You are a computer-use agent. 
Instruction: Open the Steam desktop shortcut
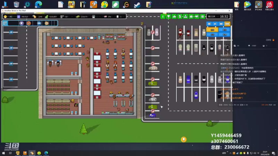pyautogui.click(x=137, y=5)
